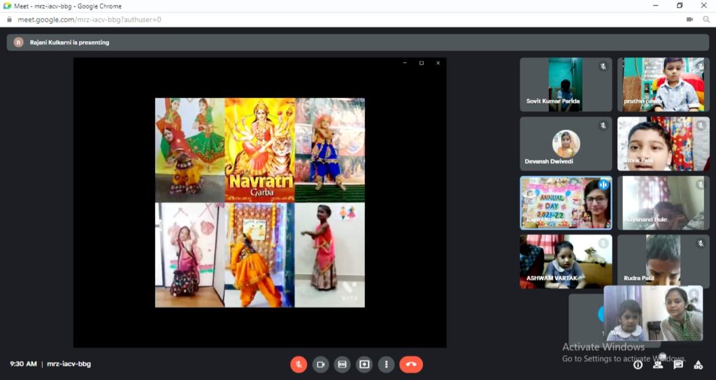This screenshot has width=716, height=380.
Task: Click the presented window's maximize icon
Action: coord(422,63)
